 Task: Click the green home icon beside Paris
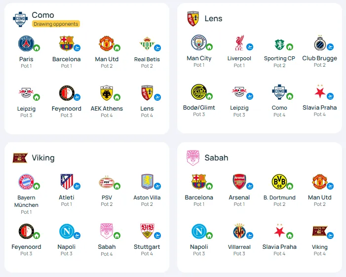pyautogui.click(x=37, y=48)
